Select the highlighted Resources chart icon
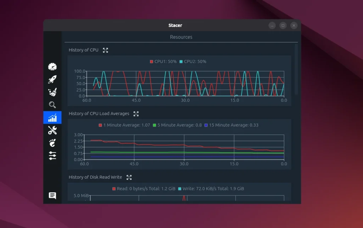 click(52, 118)
